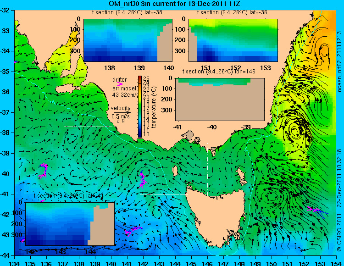Screen dimensions: 344x266
Task: Click the "-32" latitude axis label
Action: (5, 10)
